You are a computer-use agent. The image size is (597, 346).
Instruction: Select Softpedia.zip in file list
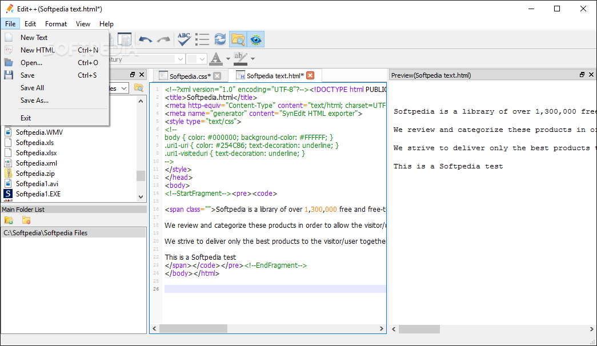click(35, 173)
